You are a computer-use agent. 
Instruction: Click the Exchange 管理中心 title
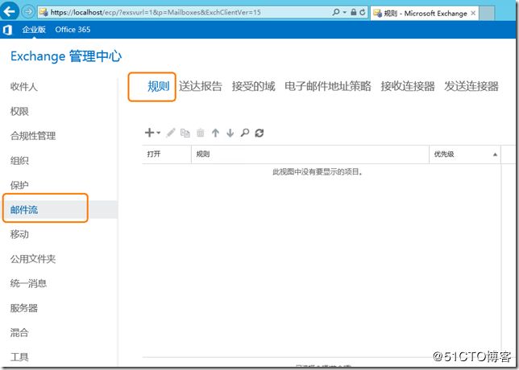[66, 56]
